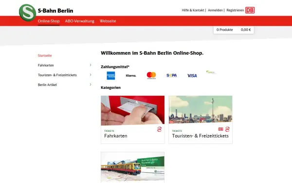
Task: Click the VISA payment logo
Action: tap(192, 76)
